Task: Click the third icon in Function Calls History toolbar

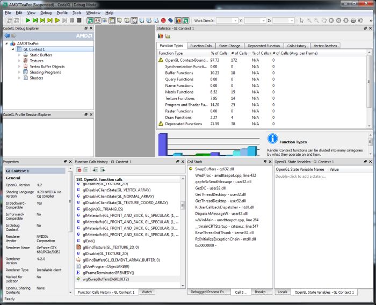Action: coord(95,170)
